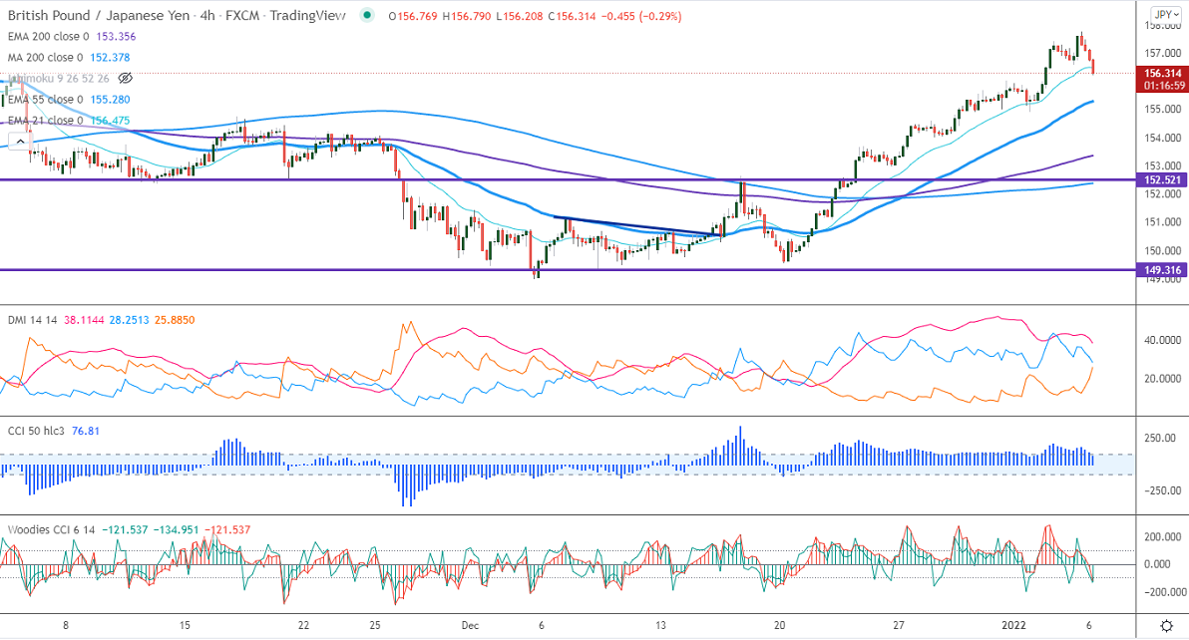The height and width of the screenshot is (640, 1189).
Task: Click the 154.000 price axis label
Action: [1162, 138]
